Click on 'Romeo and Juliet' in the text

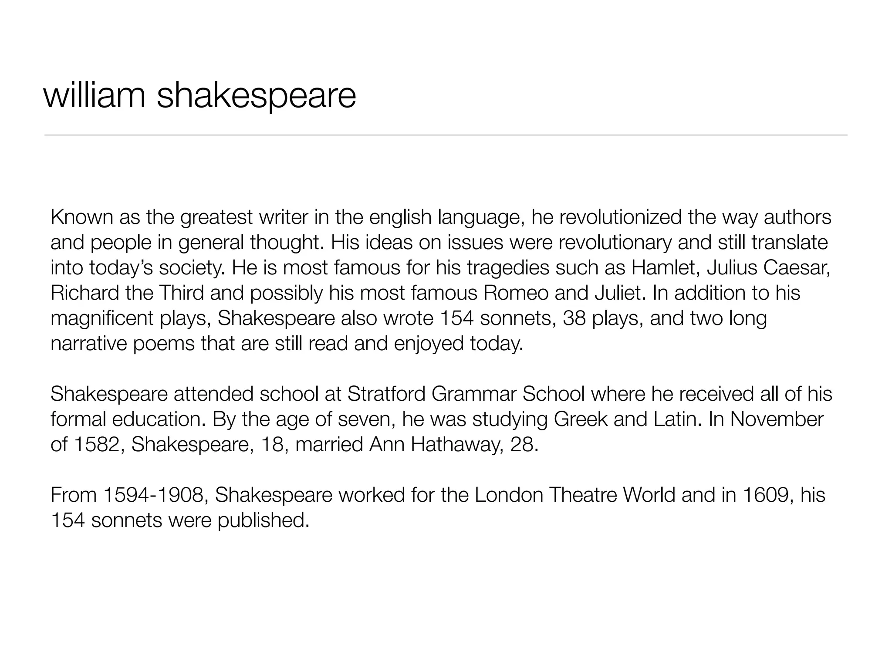(563, 293)
